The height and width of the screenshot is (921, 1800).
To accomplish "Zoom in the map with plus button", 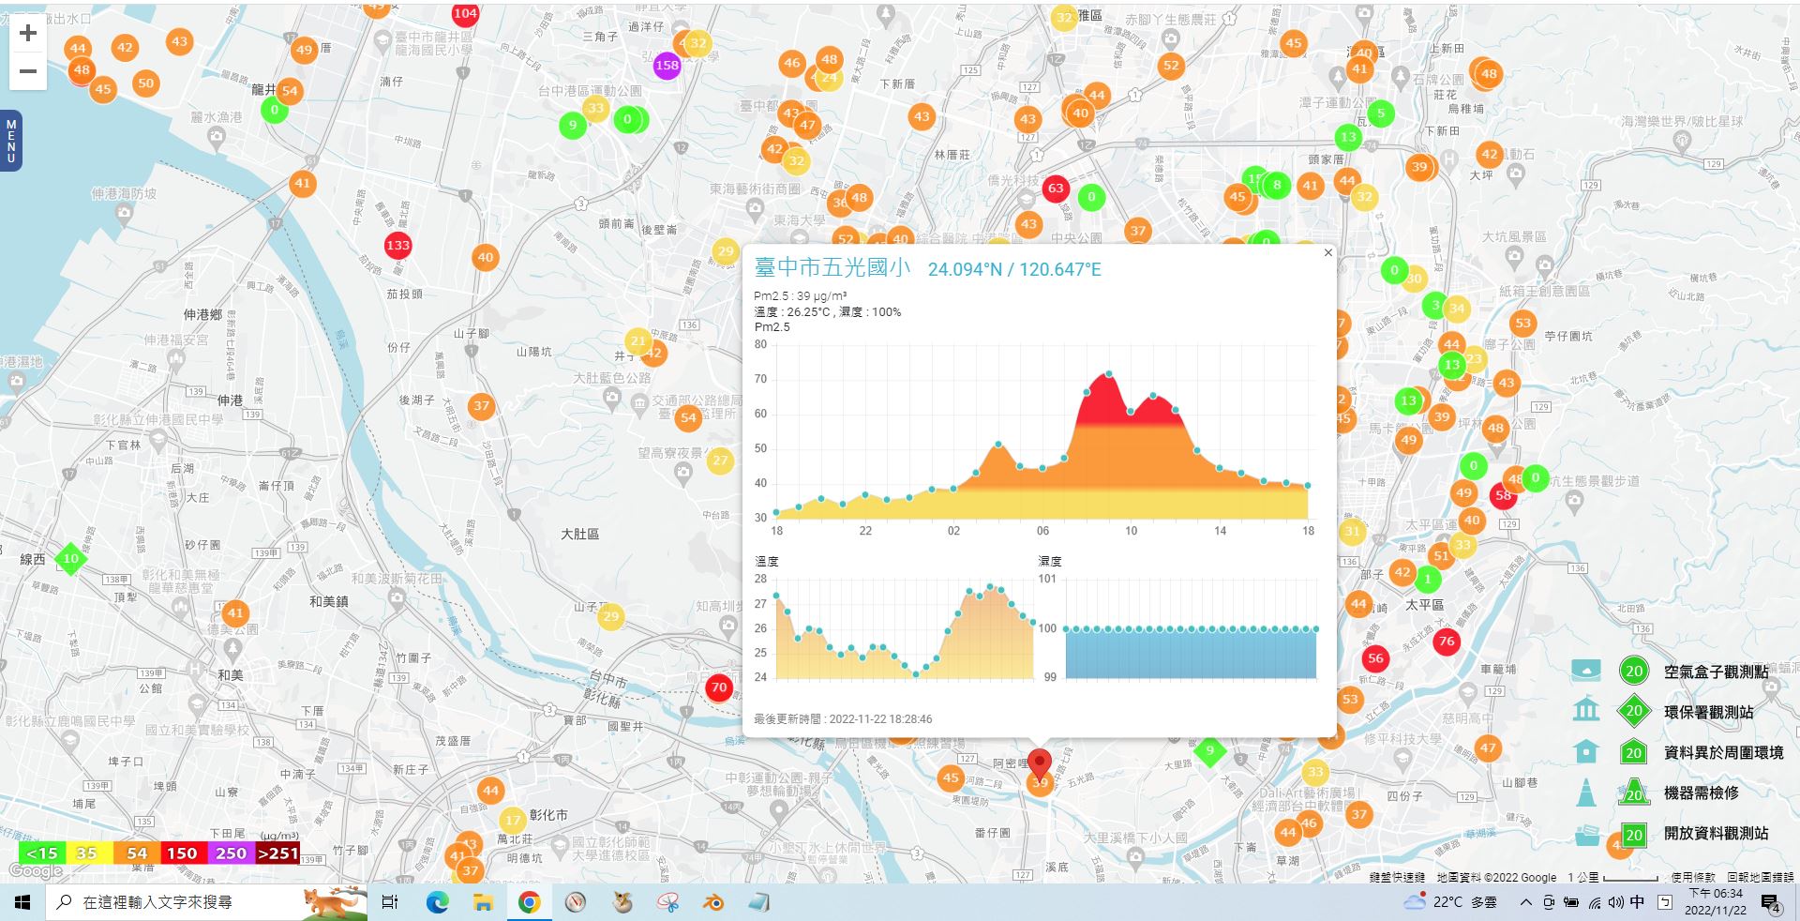I will (x=28, y=33).
